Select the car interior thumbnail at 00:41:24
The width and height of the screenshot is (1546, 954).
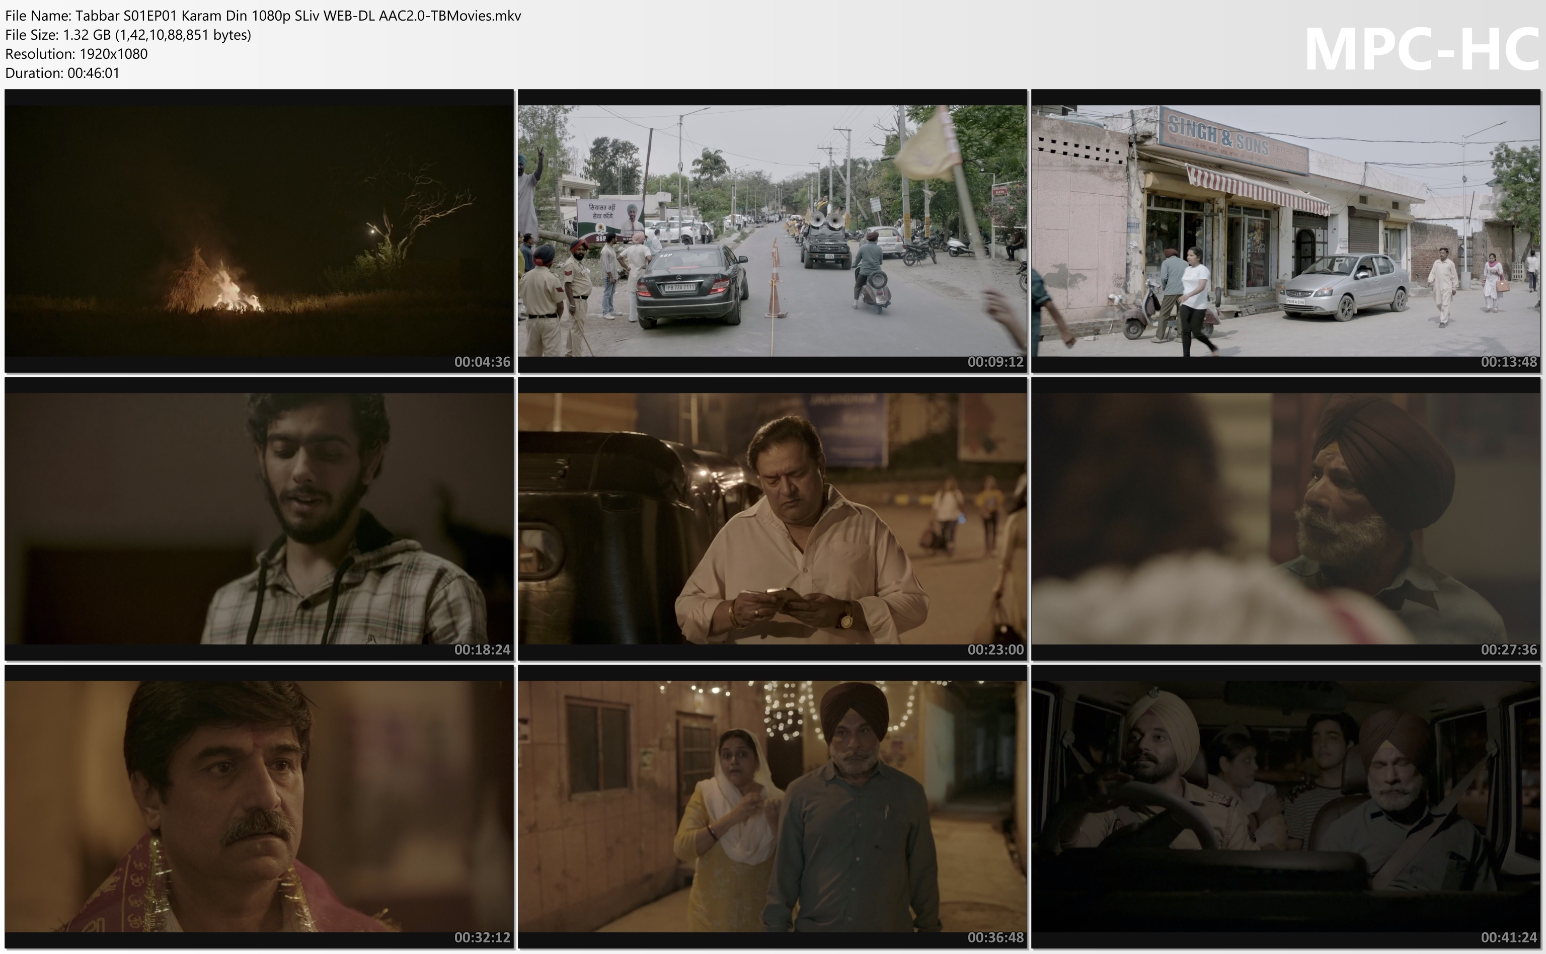click(1285, 807)
